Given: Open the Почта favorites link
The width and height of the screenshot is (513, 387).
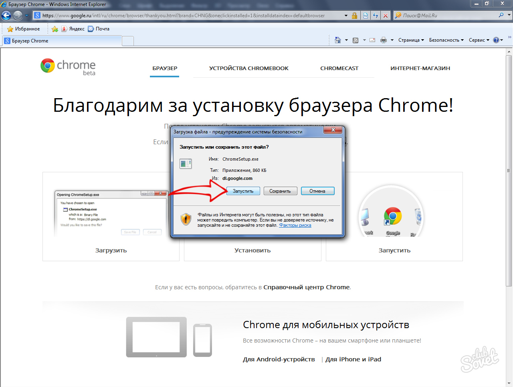Looking at the screenshot, I should [x=99, y=29].
